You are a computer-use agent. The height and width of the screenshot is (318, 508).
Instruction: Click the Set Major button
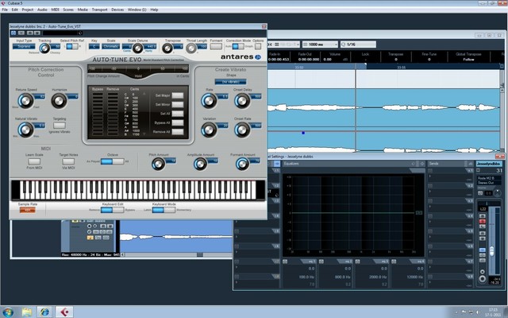(178, 95)
